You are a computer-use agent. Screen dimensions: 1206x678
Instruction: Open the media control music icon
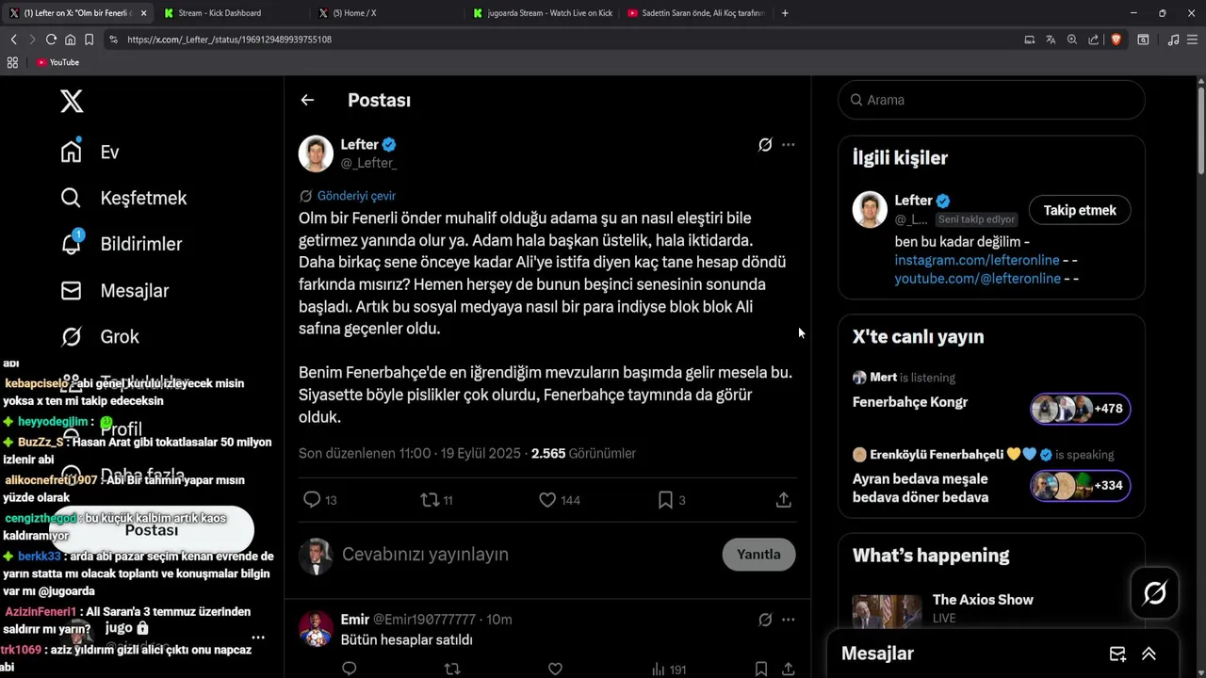(1173, 40)
